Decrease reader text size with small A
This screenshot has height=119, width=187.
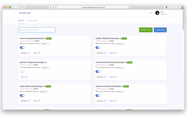coord(51,7)
